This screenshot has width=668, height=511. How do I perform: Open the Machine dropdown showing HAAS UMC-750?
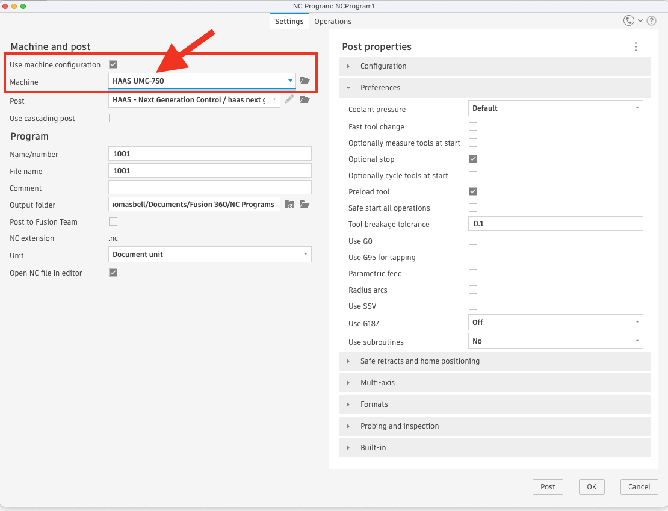[202, 81]
